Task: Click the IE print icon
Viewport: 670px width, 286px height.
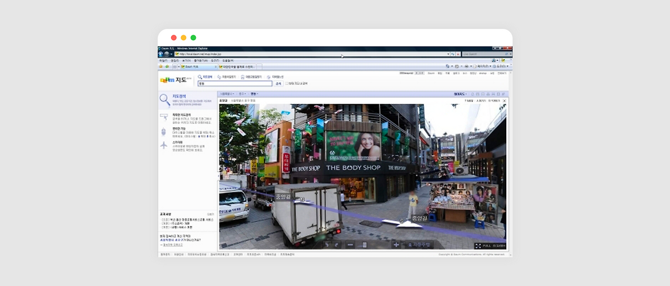Action: 466,67
